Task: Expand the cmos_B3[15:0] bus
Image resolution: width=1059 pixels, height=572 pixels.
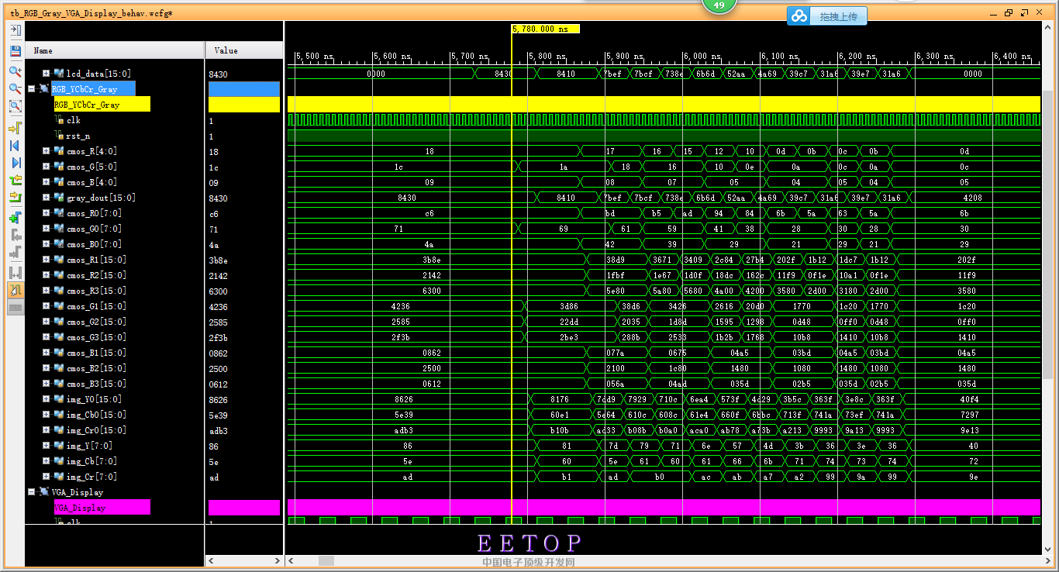Action: [46, 384]
